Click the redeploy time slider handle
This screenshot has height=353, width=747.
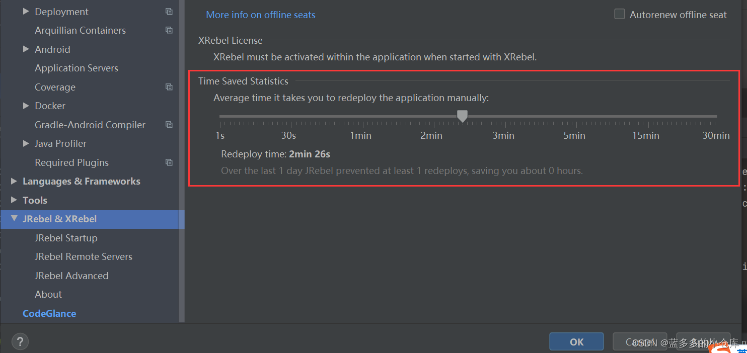(x=462, y=116)
